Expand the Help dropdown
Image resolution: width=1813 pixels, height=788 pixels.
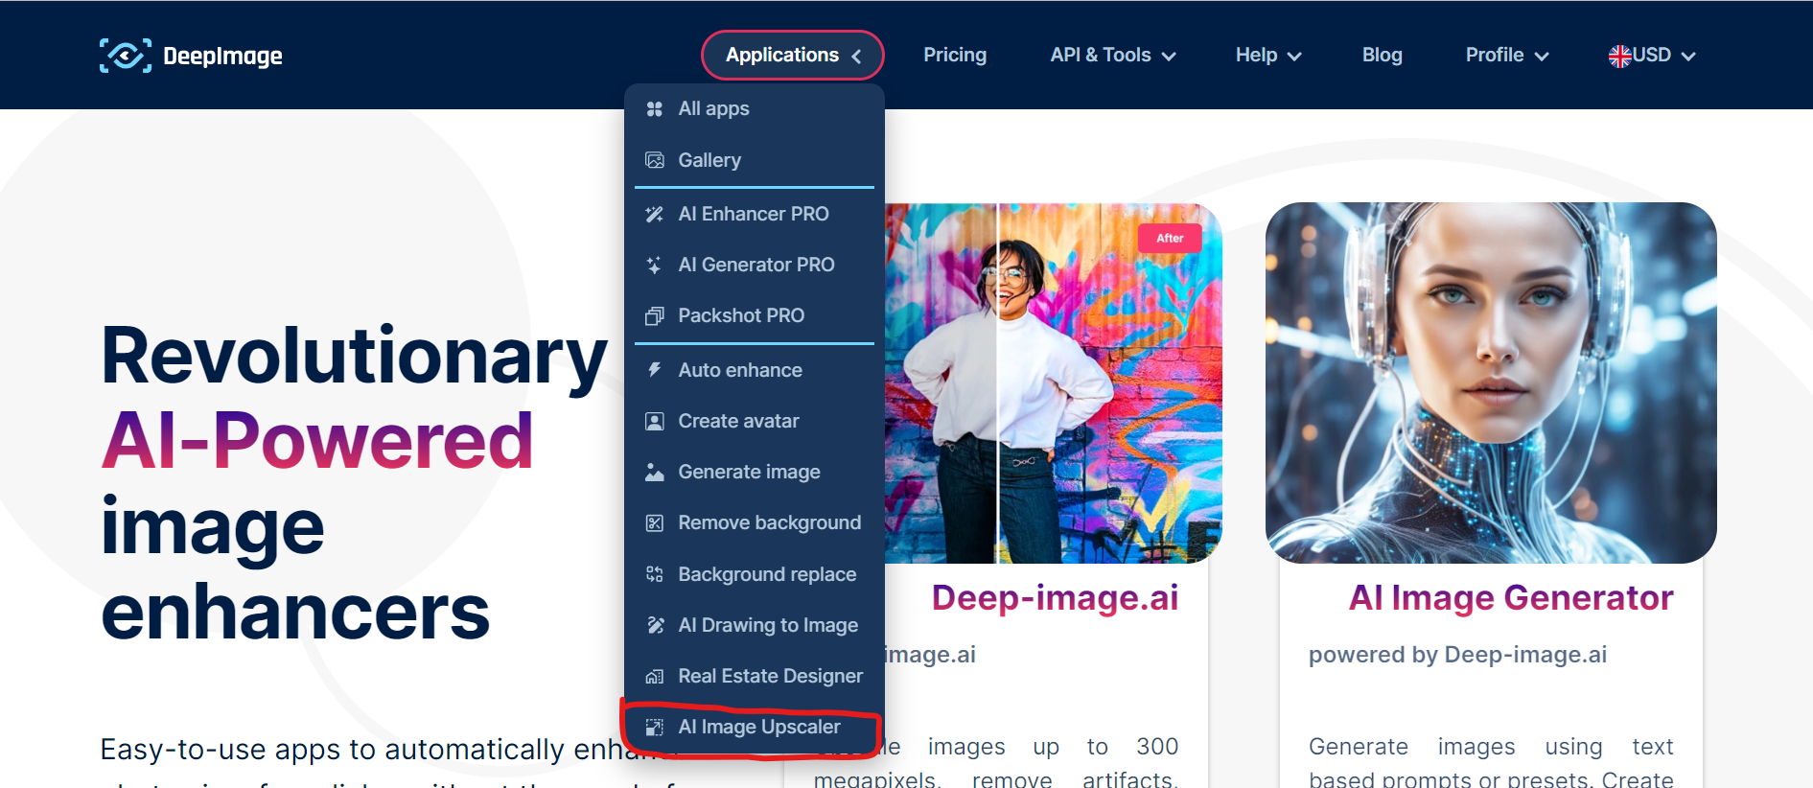coord(1267,55)
